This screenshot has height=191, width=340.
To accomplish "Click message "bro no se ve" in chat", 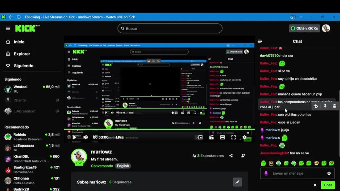I will [299, 153].
